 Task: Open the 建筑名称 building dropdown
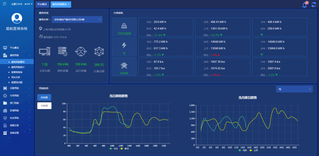(x=77, y=19)
